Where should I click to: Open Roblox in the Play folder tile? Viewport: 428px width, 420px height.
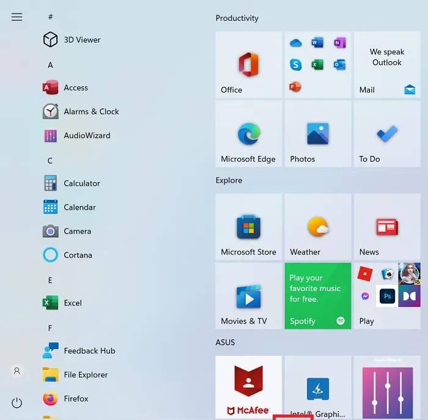(x=365, y=274)
